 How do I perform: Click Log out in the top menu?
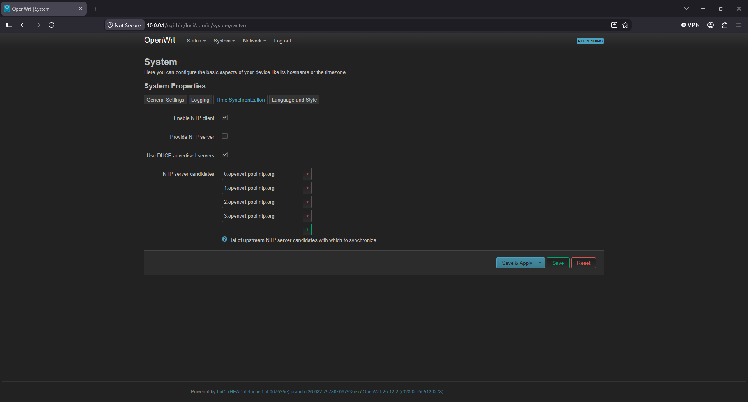pos(282,41)
